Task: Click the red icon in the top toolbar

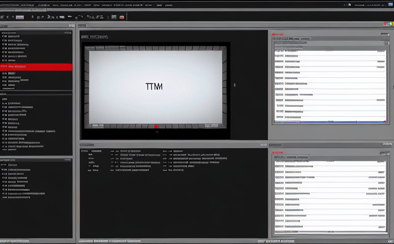Action: pos(122,17)
